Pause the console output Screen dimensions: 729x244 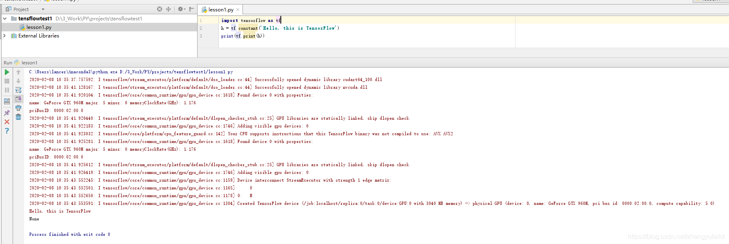[x=7, y=90]
